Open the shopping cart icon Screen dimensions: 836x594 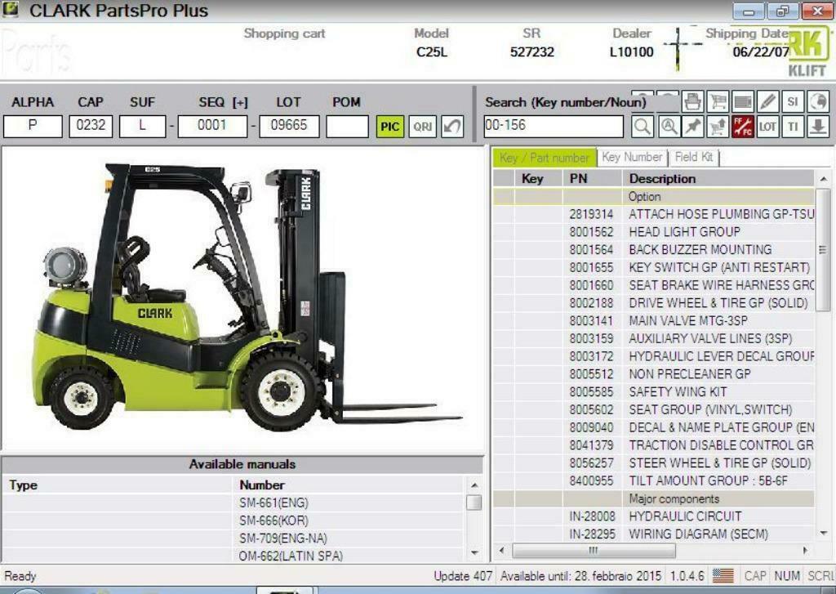tap(718, 100)
